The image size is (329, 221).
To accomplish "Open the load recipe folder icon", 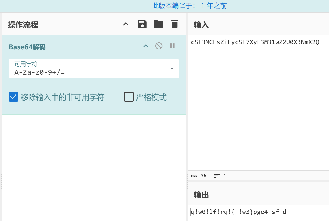I will [158, 24].
